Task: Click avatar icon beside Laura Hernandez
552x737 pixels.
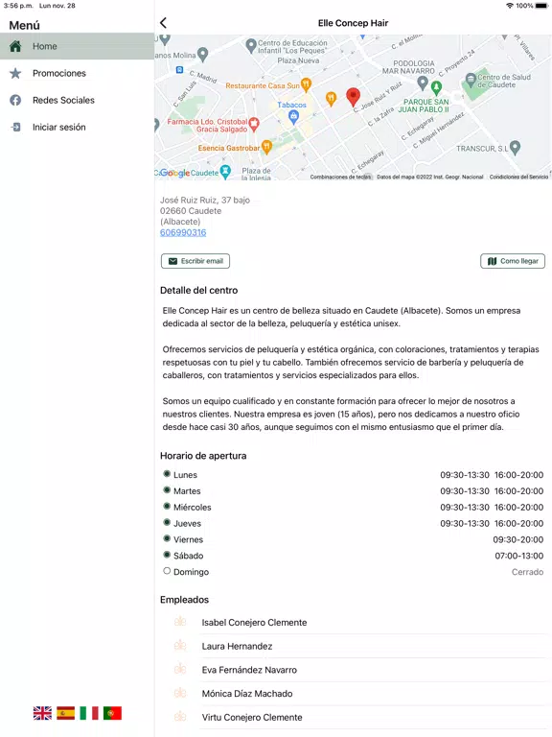Action: 180,645
